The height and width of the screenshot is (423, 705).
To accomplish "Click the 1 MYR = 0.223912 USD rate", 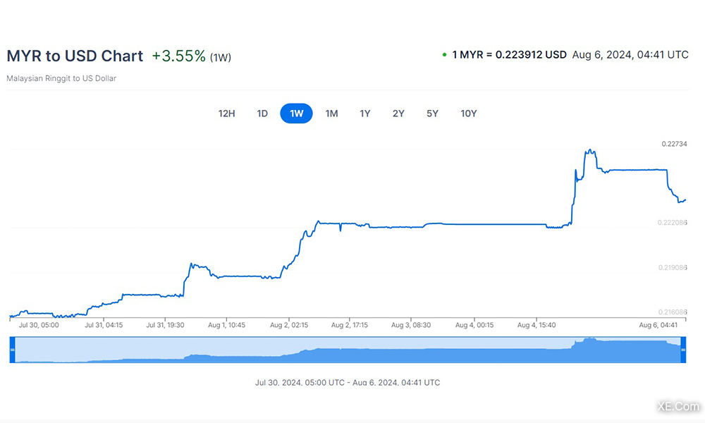I will point(509,54).
